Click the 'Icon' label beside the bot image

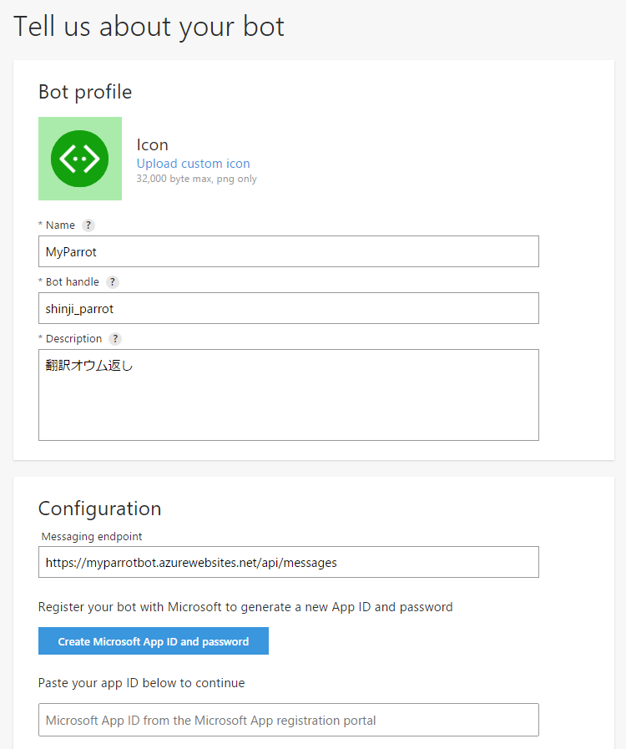[x=152, y=144]
